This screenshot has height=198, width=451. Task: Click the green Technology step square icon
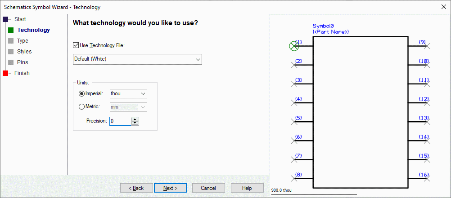tap(11, 30)
